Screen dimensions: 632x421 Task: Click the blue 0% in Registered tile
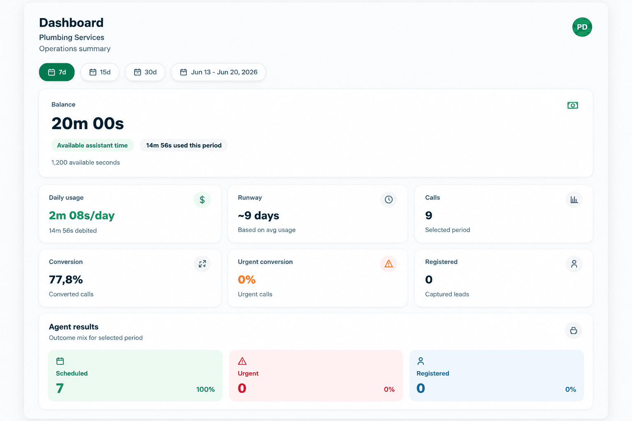point(571,389)
